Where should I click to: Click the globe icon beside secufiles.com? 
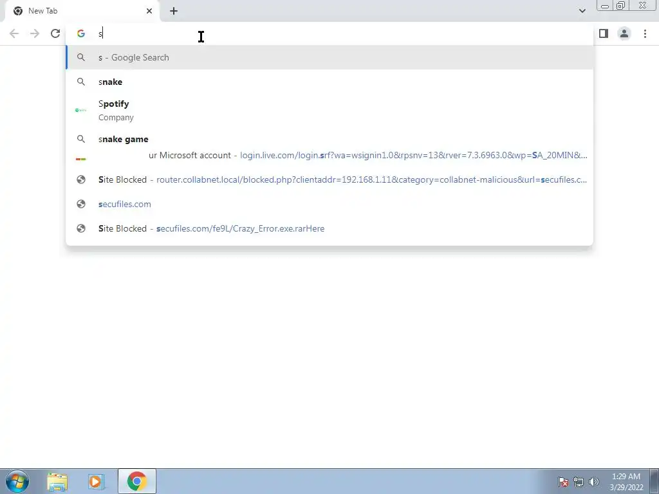pos(81,204)
